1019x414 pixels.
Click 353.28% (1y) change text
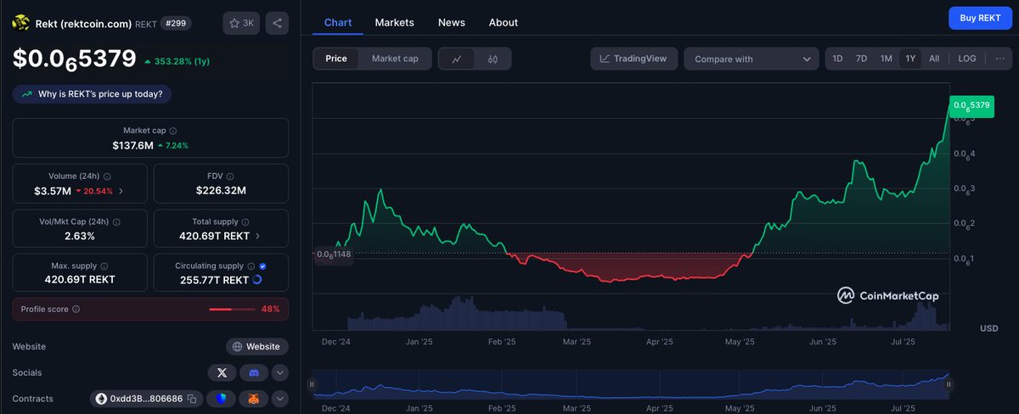coord(182,61)
